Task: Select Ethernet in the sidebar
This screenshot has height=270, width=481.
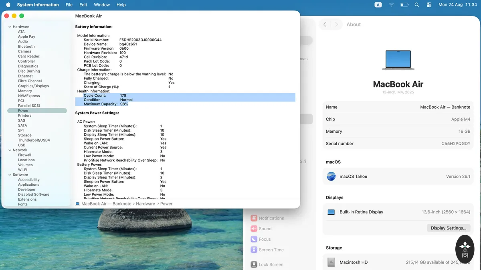Action: pos(25,76)
